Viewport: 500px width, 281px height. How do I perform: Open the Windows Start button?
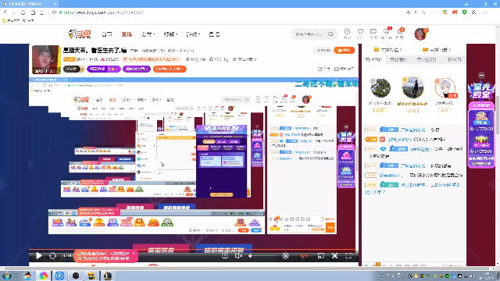pyautogui.click(x=7, y=276)
